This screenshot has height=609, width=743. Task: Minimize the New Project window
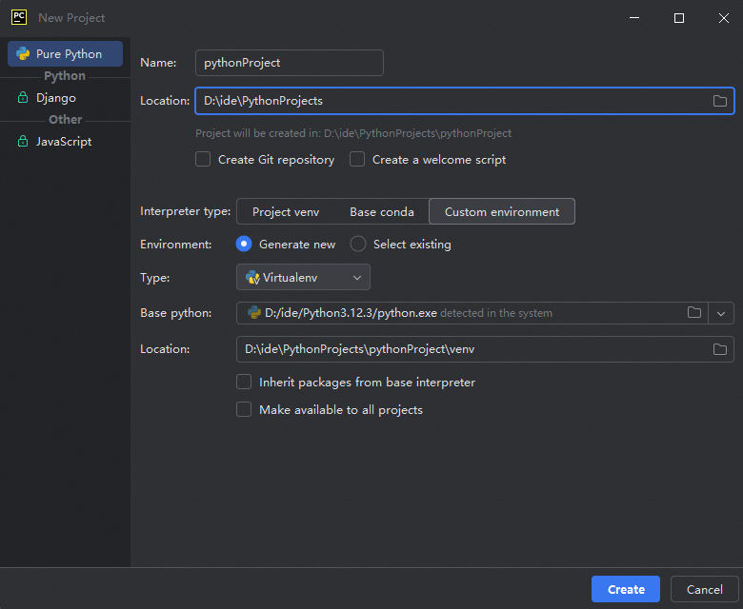(x=634, y=18)
